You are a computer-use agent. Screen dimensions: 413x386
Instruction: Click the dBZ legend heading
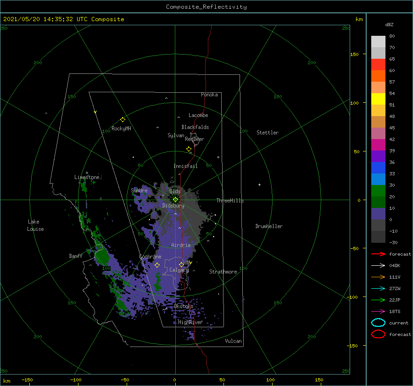389,24
